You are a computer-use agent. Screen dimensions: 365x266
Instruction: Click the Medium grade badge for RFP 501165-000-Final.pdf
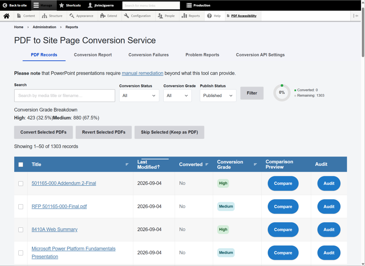click(226, 206)
